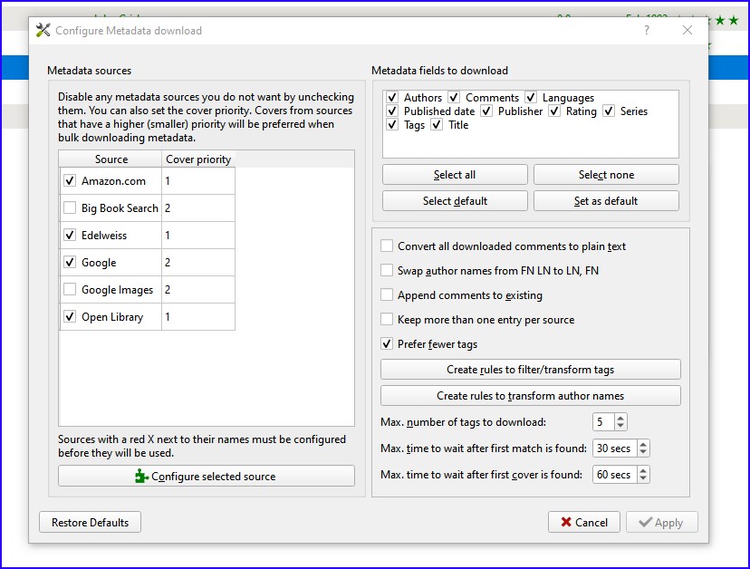Uncheck the Publisher field
The image size is (750, 569).
click(486, 111)
